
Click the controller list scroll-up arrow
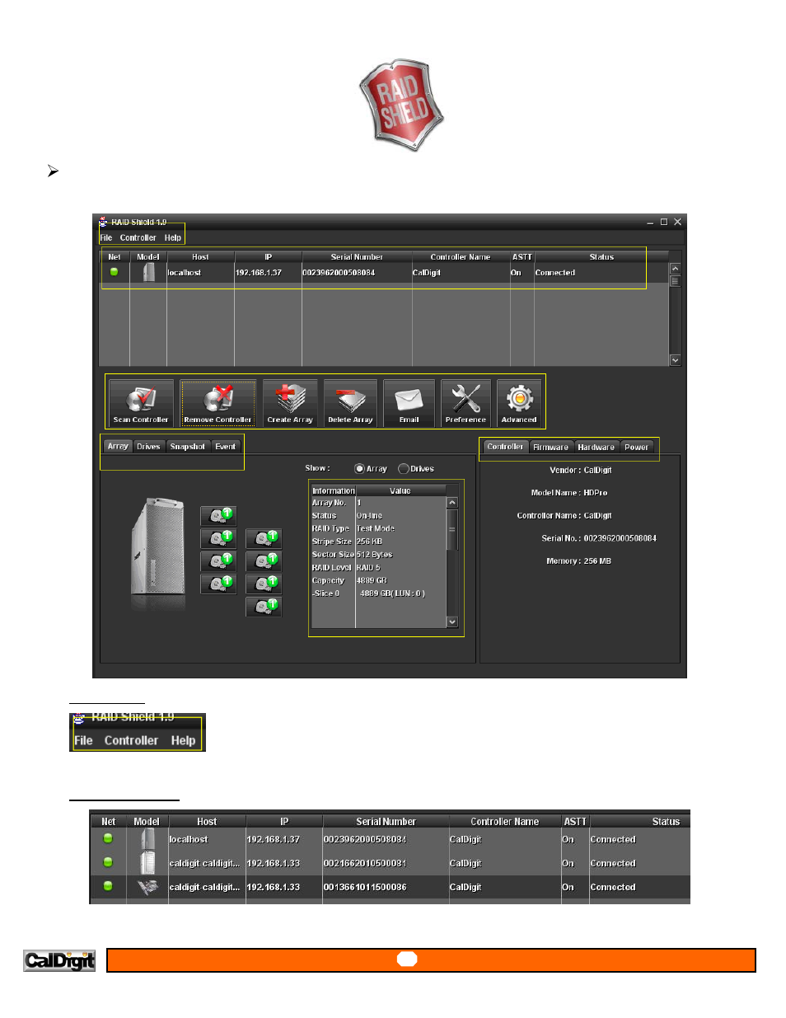675,269
